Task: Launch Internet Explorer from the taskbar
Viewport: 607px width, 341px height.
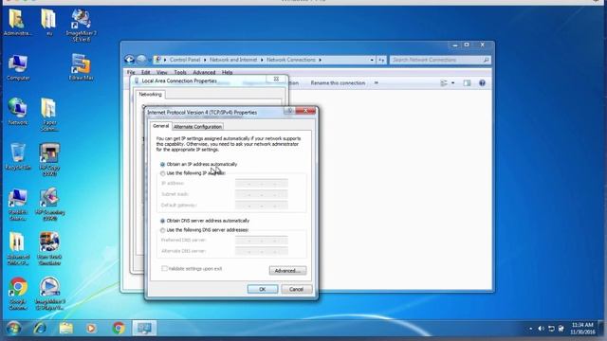Action: tap(40, 329)
